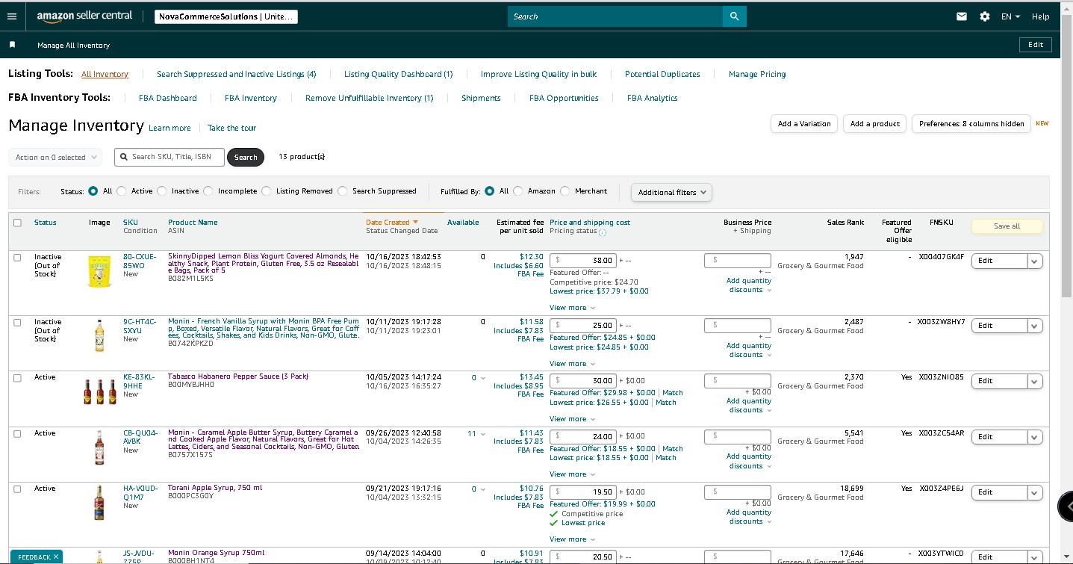
Task: Match the featured offer for Tabasco
Action: pos(673,393)
